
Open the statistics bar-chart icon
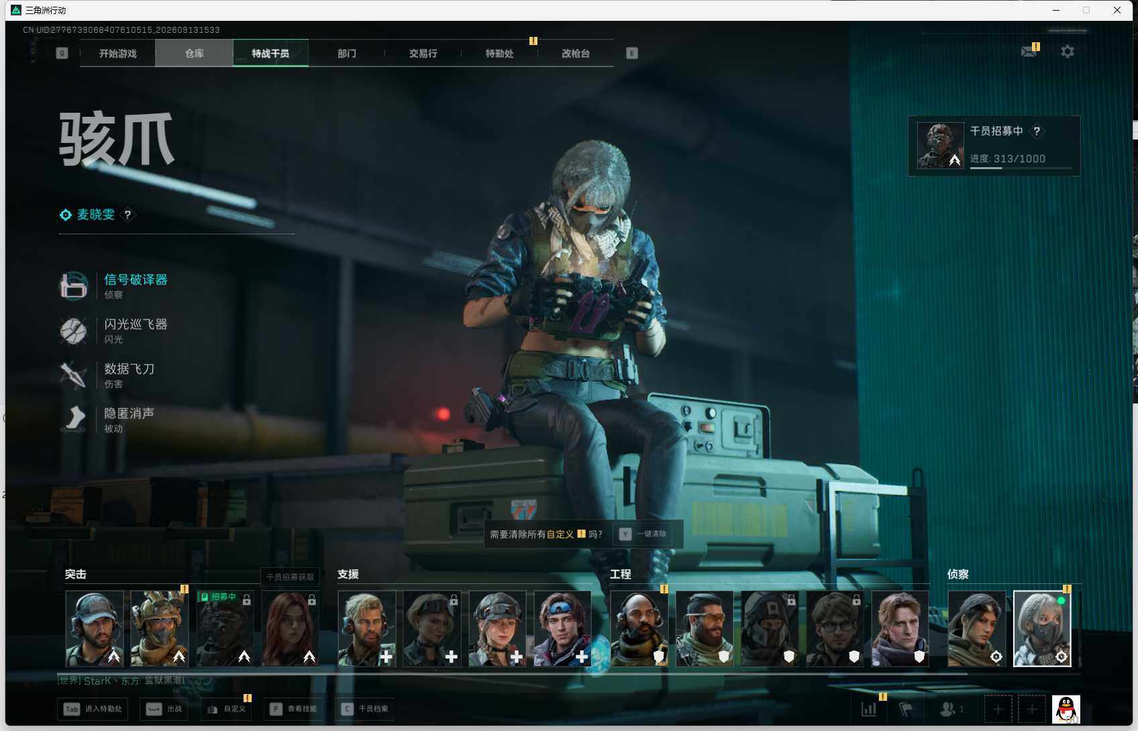point(869,709)
